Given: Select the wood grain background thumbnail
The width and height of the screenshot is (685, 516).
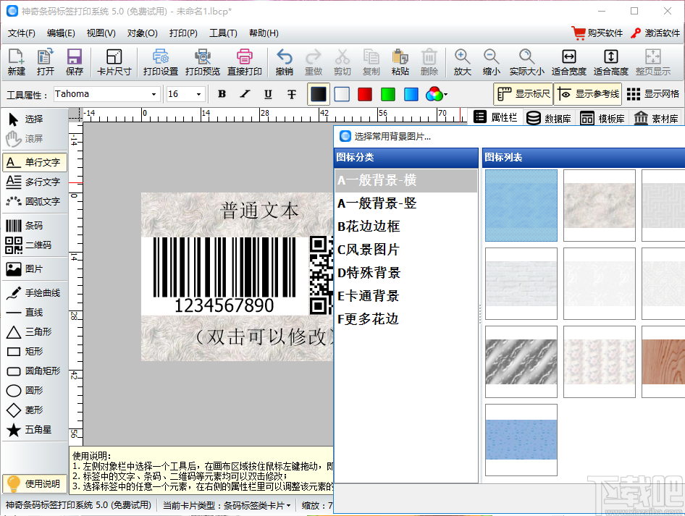Looking at the screenshot, I should click(x=663, y=362).
